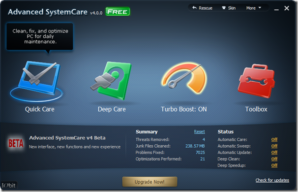Click Check for updates link
This screenshot has width=298, height=192.
[272, 180]
